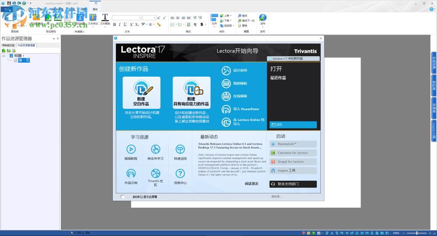
Task: Toggle bold formatting
Action: coord(114,25)
